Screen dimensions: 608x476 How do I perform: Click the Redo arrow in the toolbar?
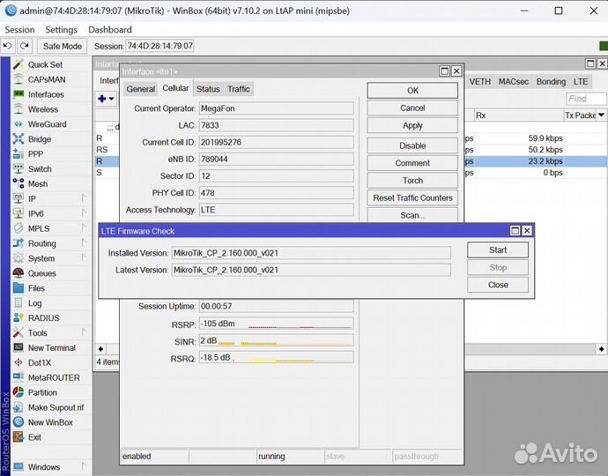click(x=25, y=46)
